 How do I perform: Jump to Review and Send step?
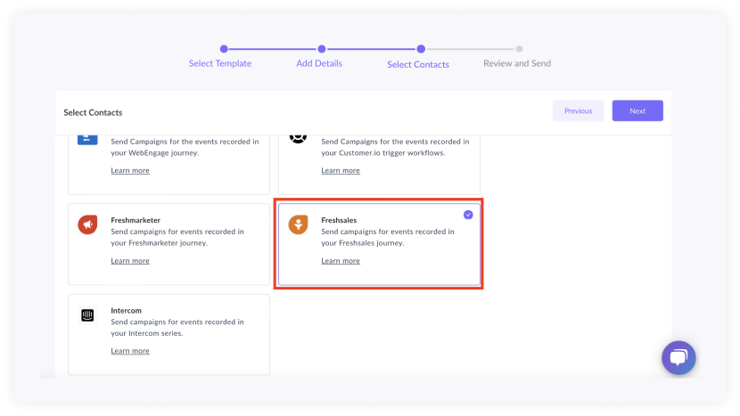point(517,63)
